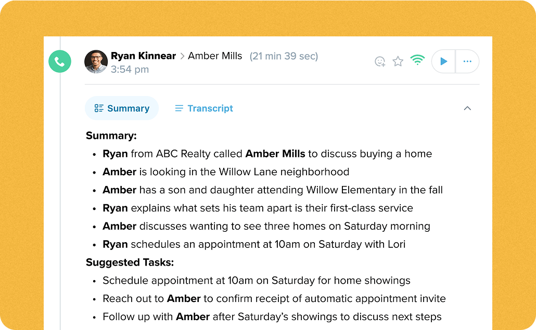Screen dimensions: 536x330
Task: Select the Reach out to Amber task
Action: [x=274, y=299]
